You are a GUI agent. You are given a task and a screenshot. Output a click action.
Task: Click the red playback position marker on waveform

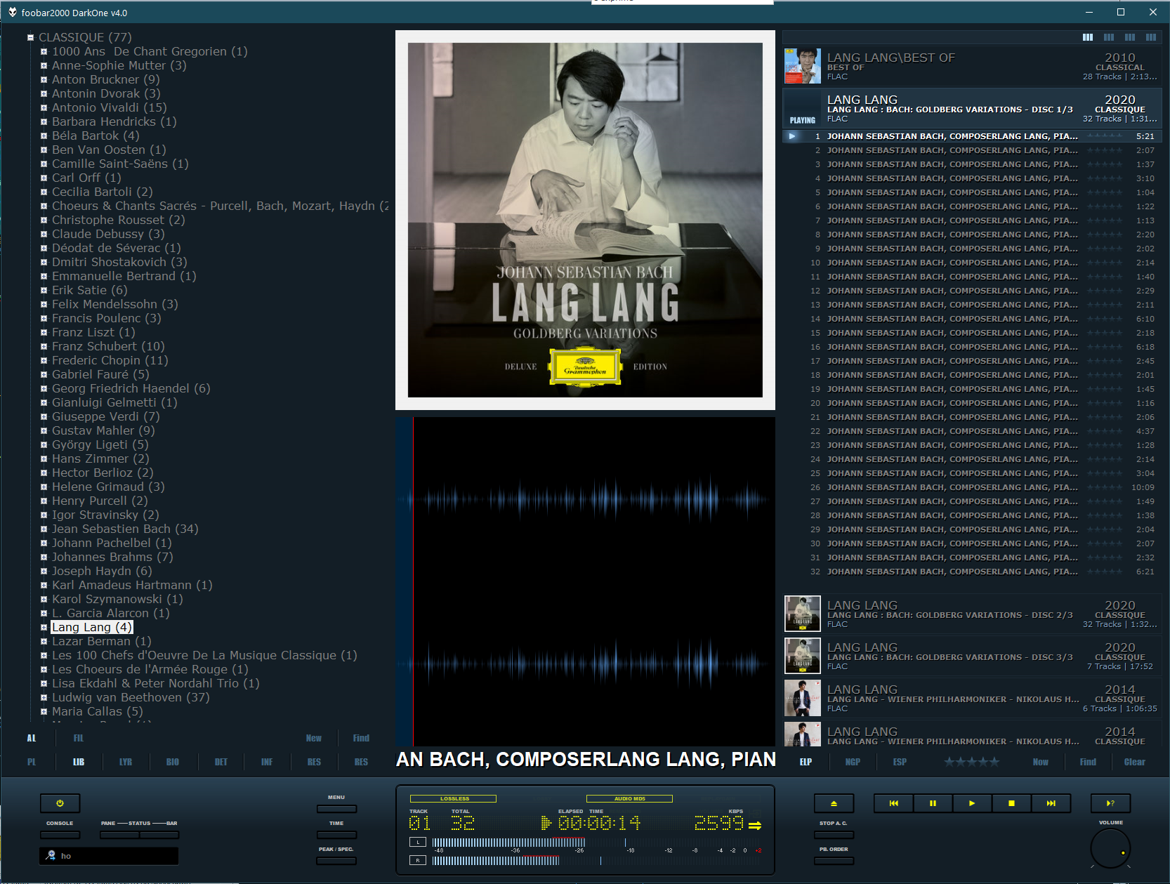[x=413, y=581]
